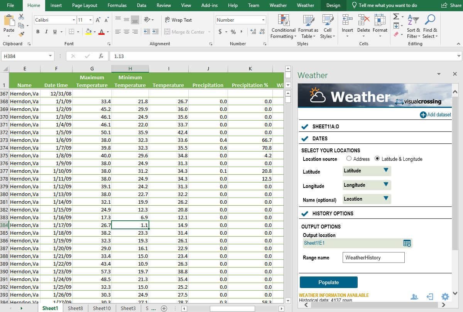Viewport: 463px width, 312px height.
Task: Click the yellow fill color swatch
Action: (x=88, y=32)
